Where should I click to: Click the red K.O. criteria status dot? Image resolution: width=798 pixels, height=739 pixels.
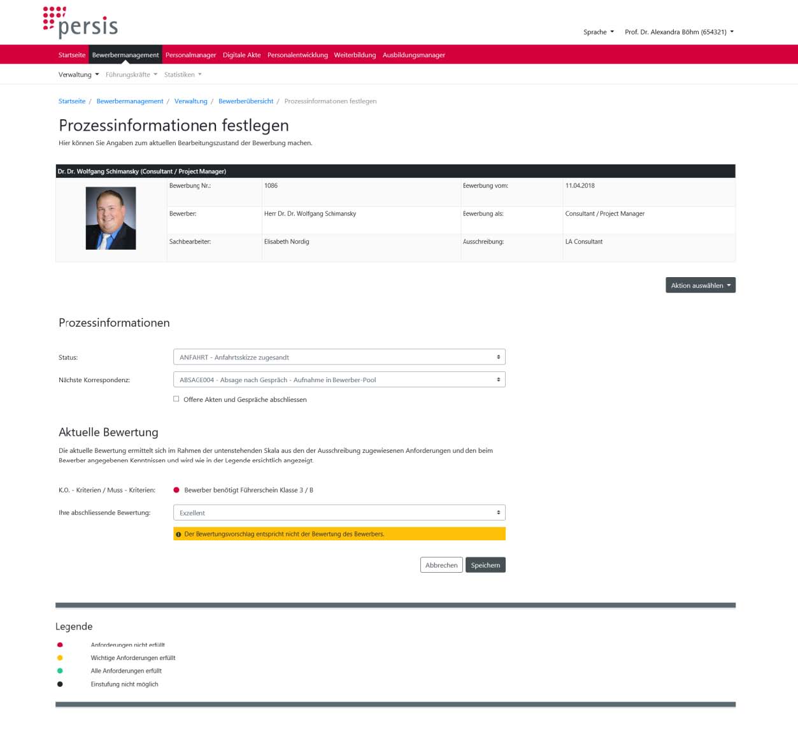point(176,490)
